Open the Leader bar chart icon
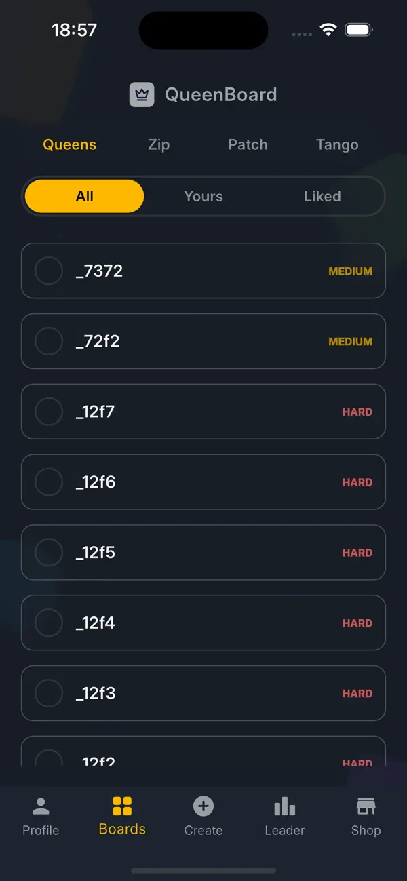 (285, 806)
